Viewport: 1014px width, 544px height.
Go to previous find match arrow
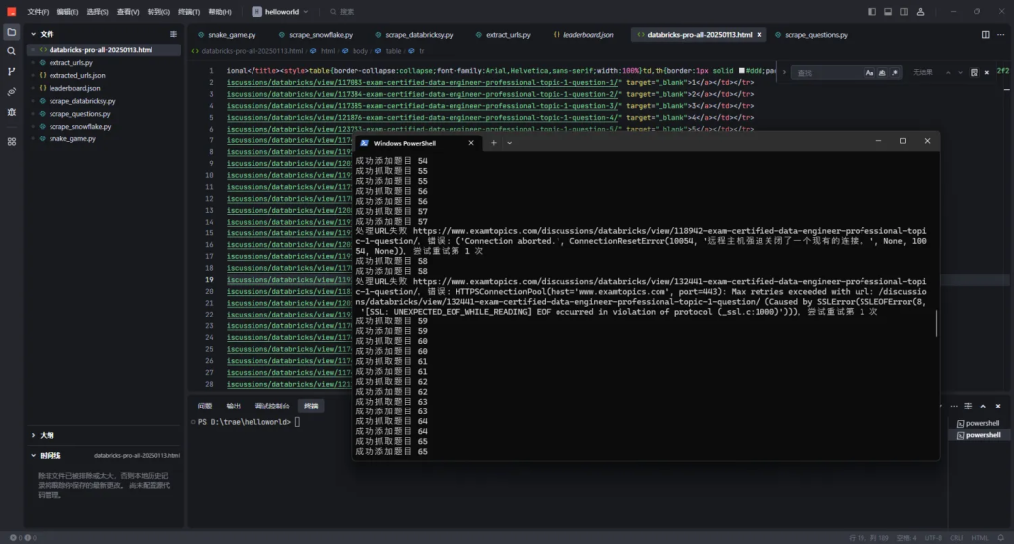[948, 73]
